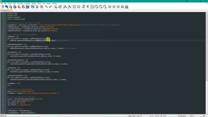Click the vertical scrollbar up arrow

[207, 13]
